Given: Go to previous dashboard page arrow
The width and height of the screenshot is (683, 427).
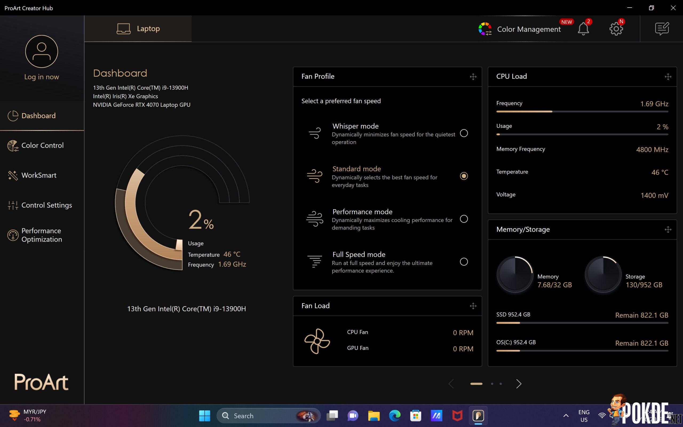Looking at the screenshot, I should pyautogui.click(x=451, y=384).
